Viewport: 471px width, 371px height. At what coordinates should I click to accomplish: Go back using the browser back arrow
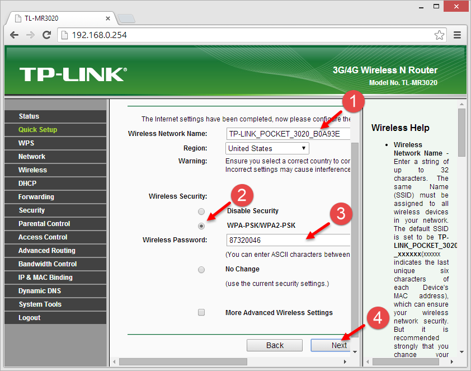click(14, 35)
